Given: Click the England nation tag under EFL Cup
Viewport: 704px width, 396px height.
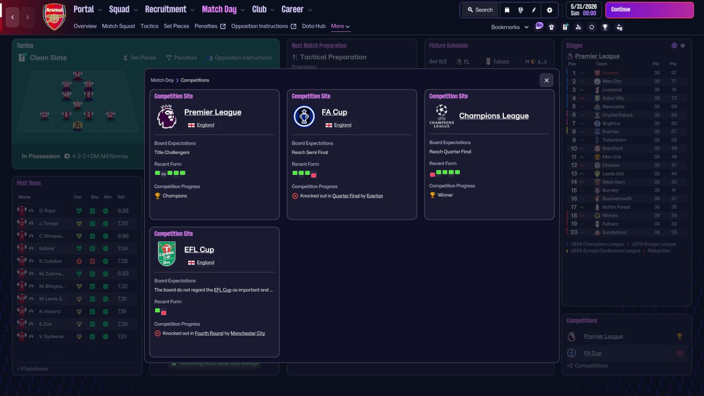Looking at the screenshot, I should point(201,262).
